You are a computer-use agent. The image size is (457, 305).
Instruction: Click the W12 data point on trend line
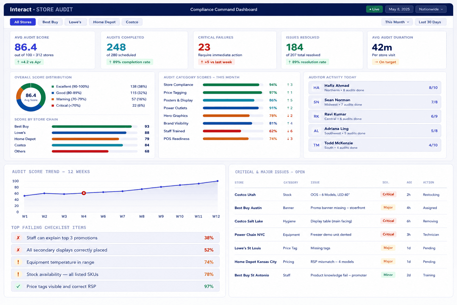[x=217, y=181]
